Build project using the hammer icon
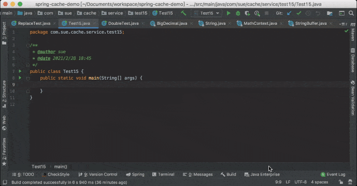The width and height of the screenshot is (357, 186). tap(183, 13)
